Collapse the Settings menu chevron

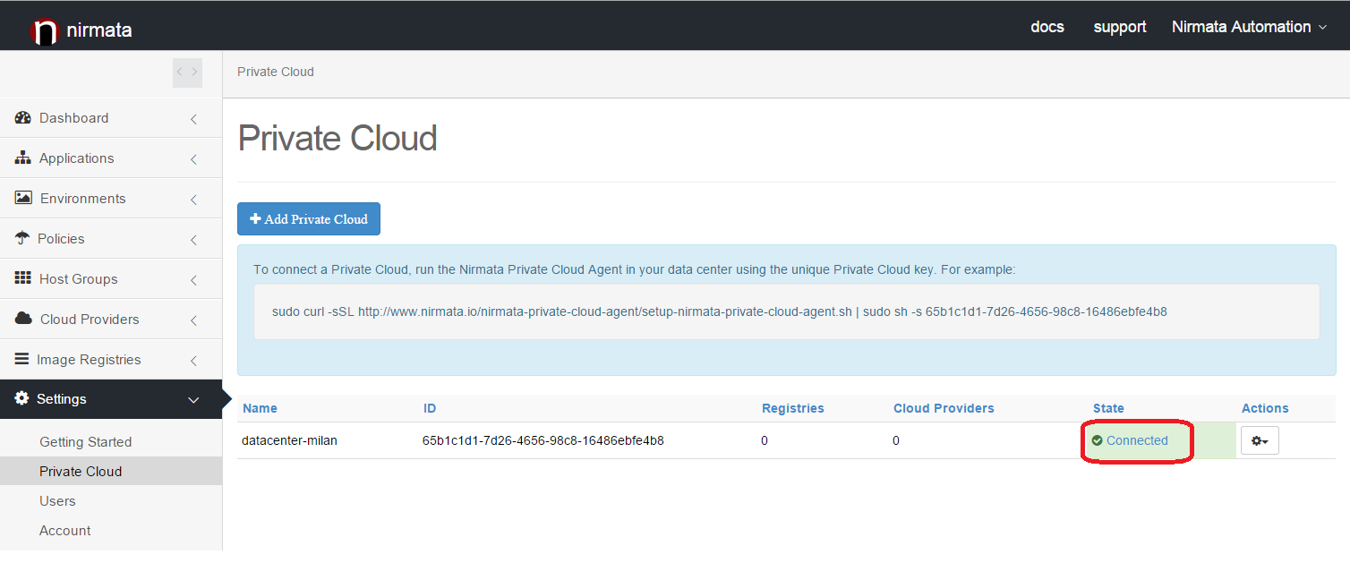click(x=193, y=400)
